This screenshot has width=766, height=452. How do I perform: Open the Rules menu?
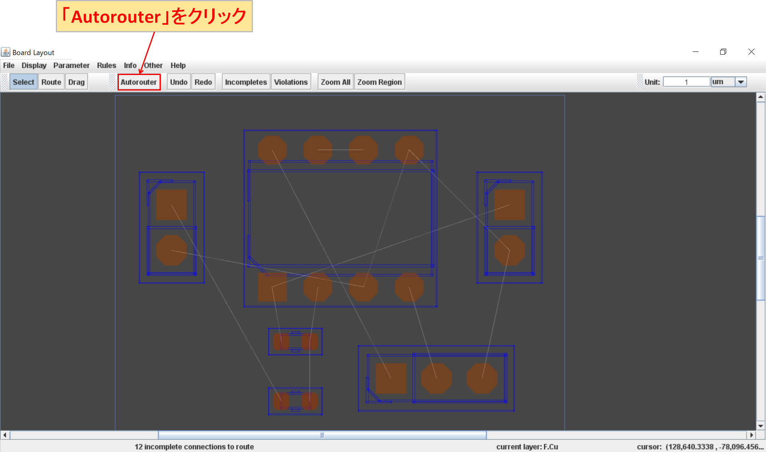(x=106, y=65)
